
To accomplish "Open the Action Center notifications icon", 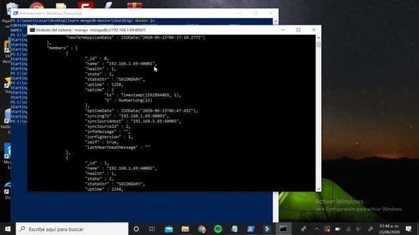I will tap(409, 229).
